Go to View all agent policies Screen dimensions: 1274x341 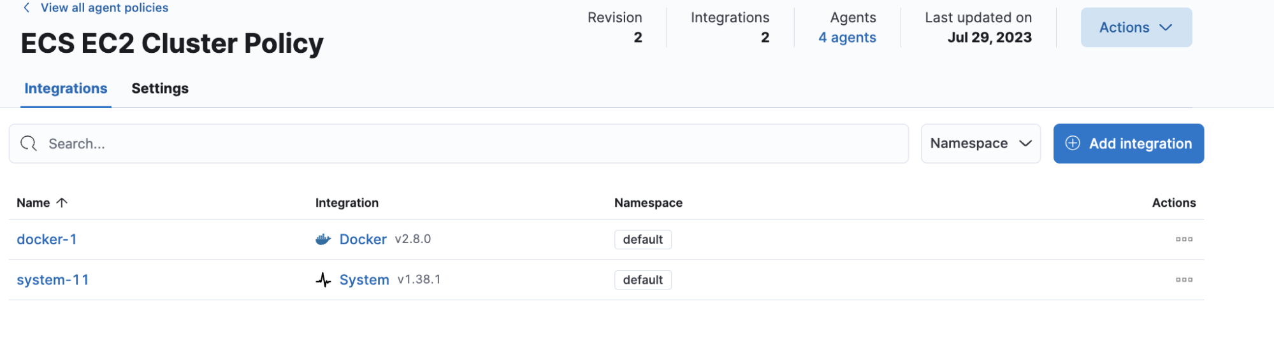[105, 8]
